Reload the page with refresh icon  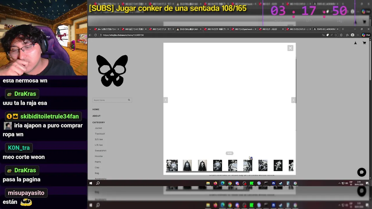[96, 35]
